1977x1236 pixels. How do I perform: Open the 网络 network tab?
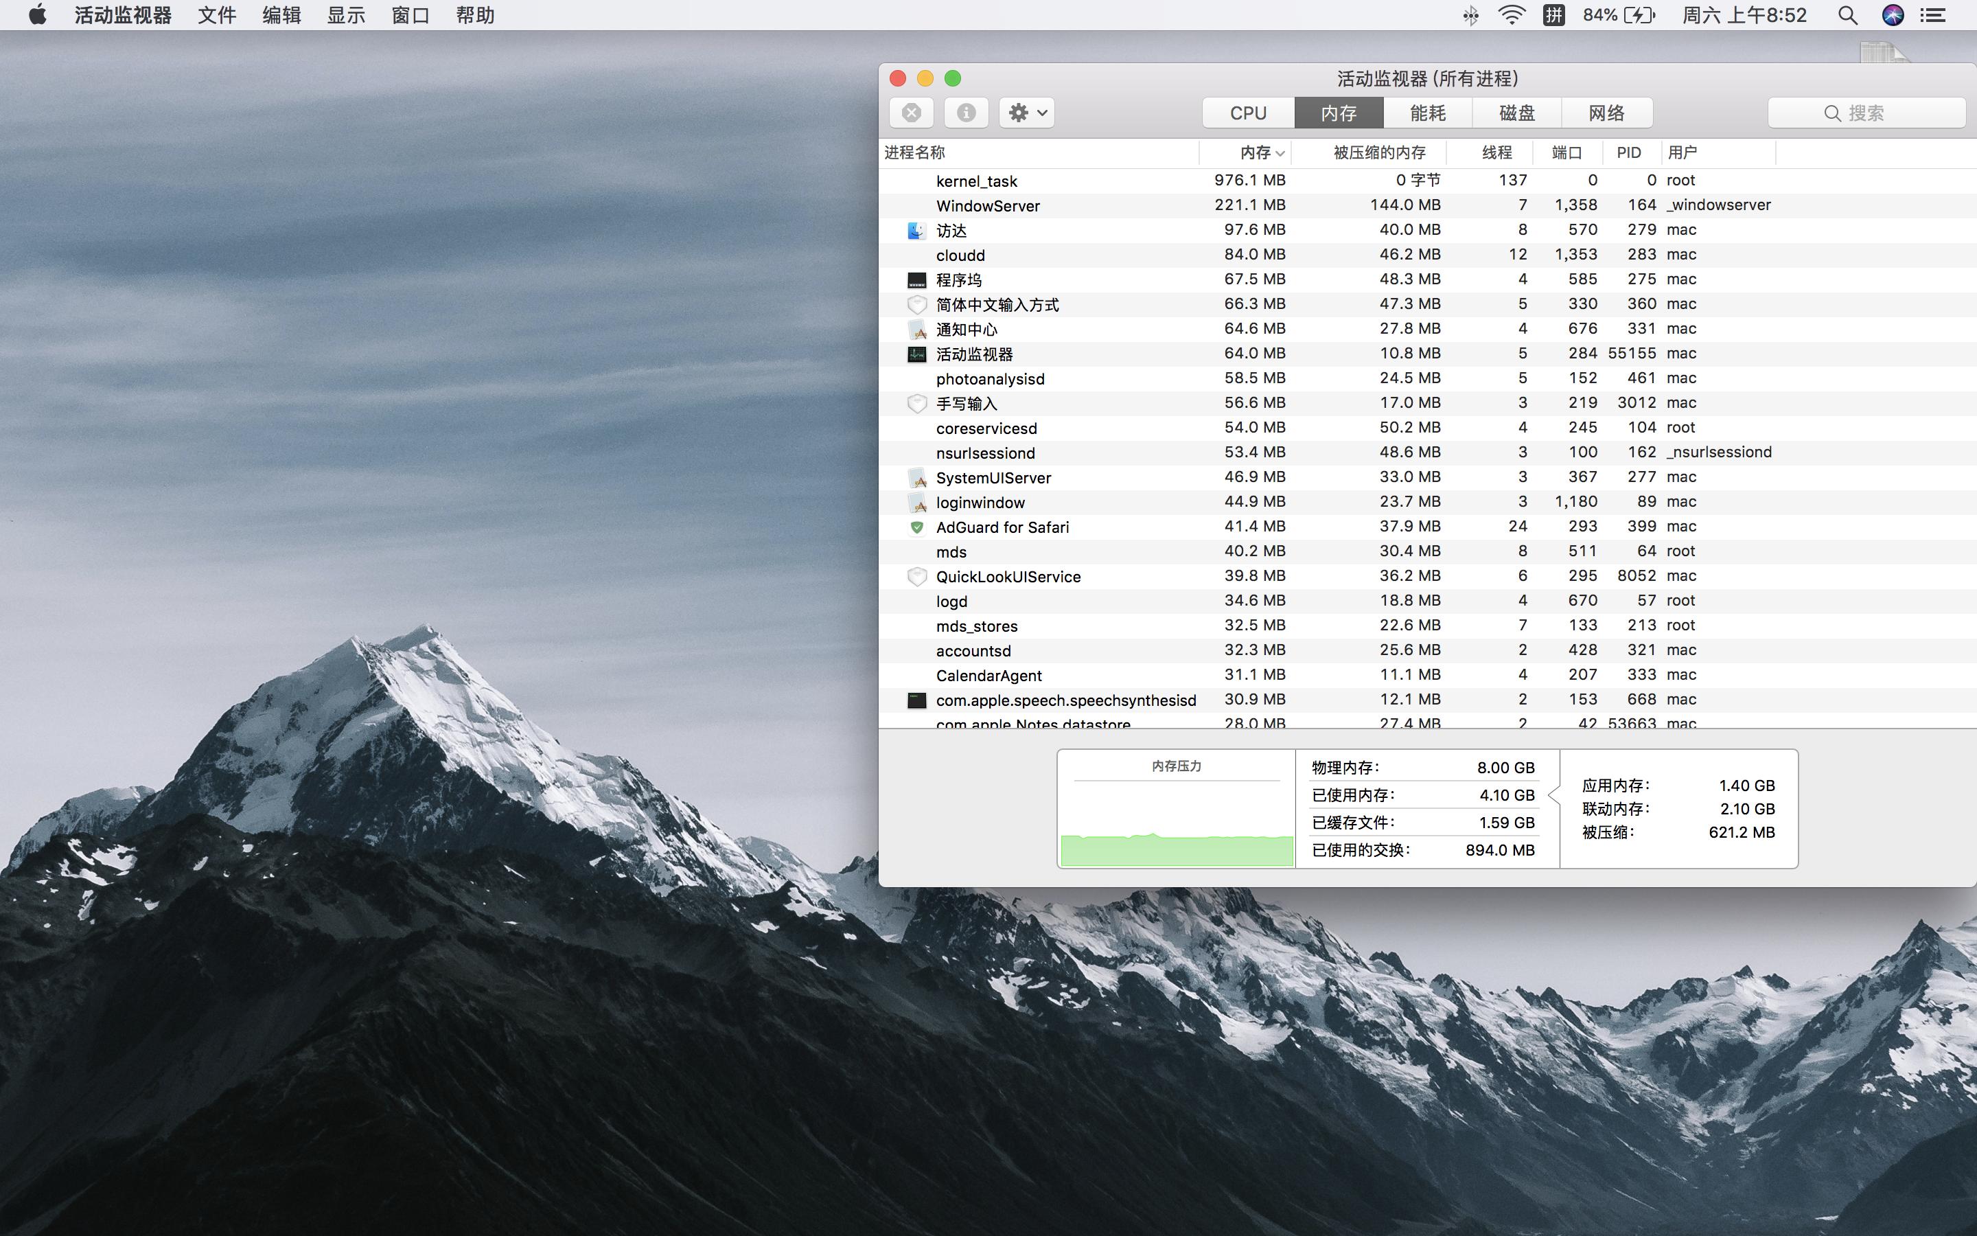(x=1606, y=113)
